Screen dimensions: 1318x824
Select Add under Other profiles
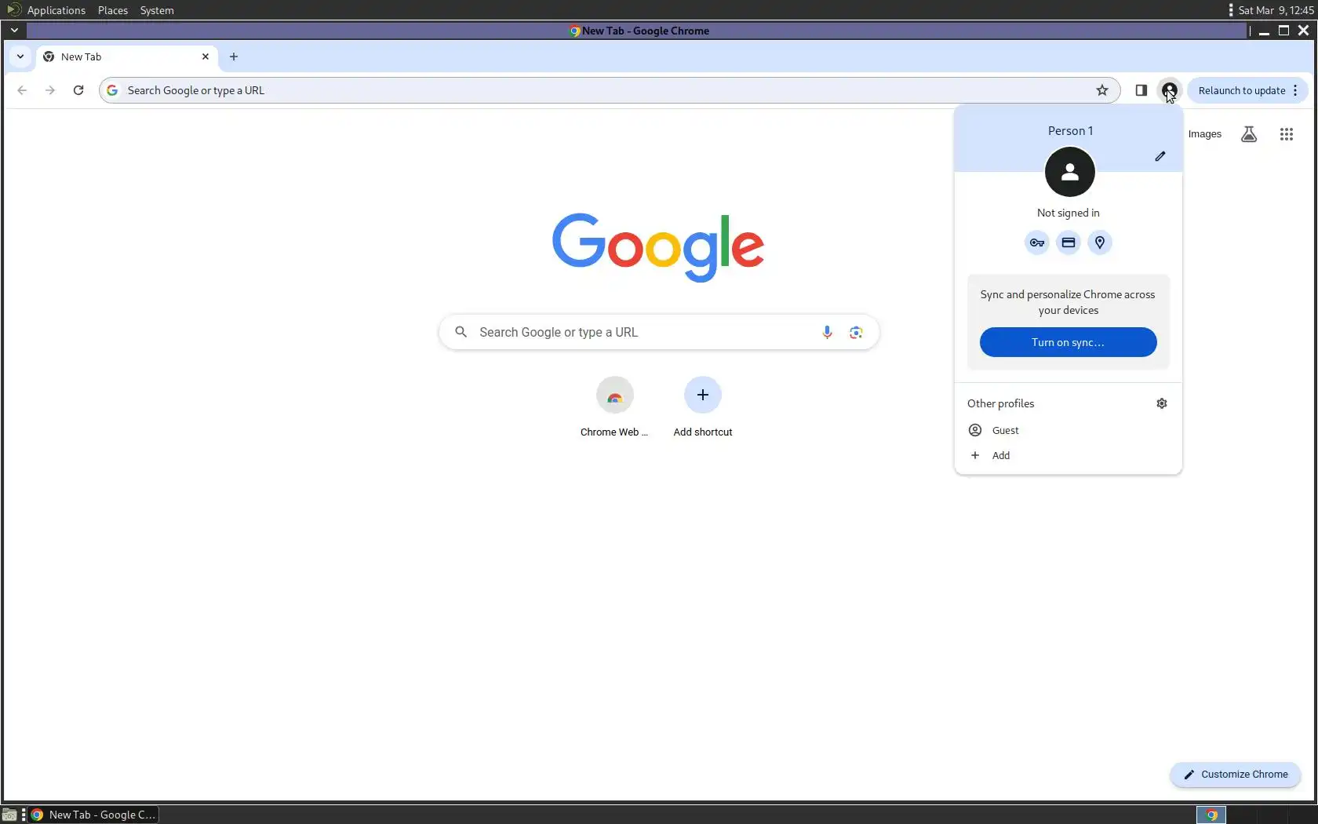coord(1068,455)
